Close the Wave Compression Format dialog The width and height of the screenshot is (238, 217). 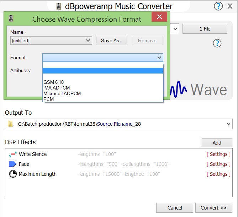point(159,17)
